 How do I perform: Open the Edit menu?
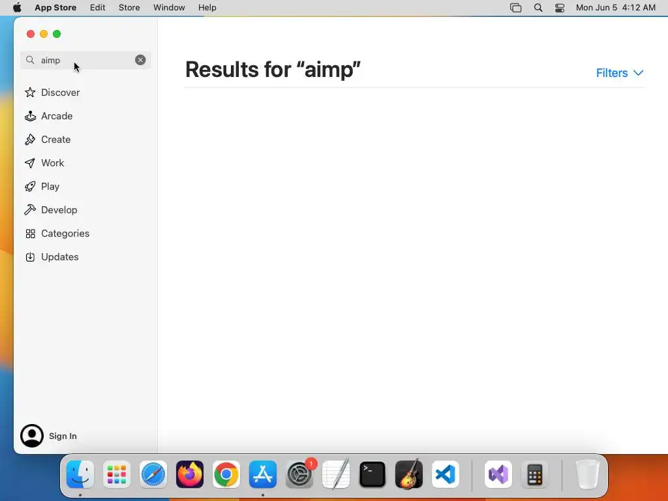click(98, 8)
